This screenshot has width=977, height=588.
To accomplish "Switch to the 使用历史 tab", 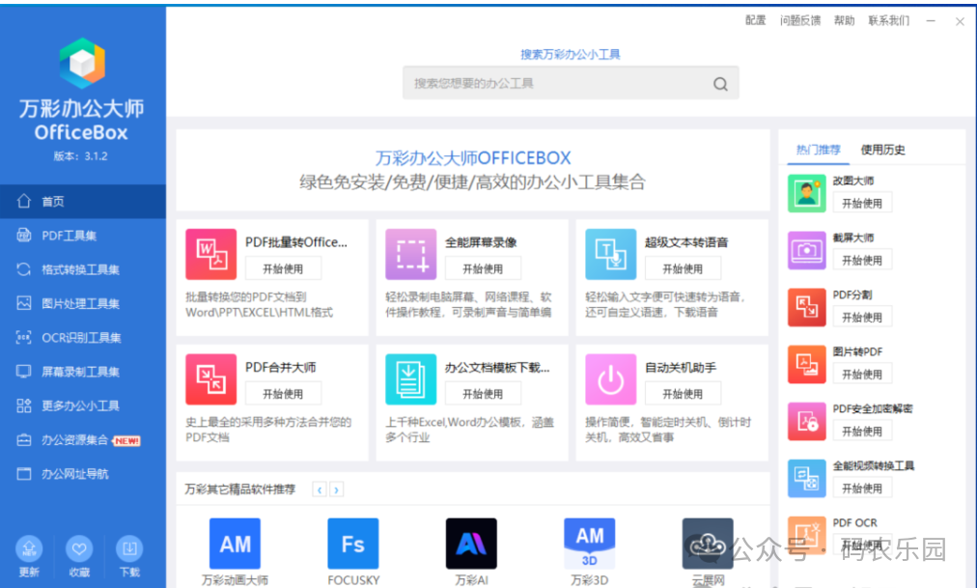I will point(883,150).
